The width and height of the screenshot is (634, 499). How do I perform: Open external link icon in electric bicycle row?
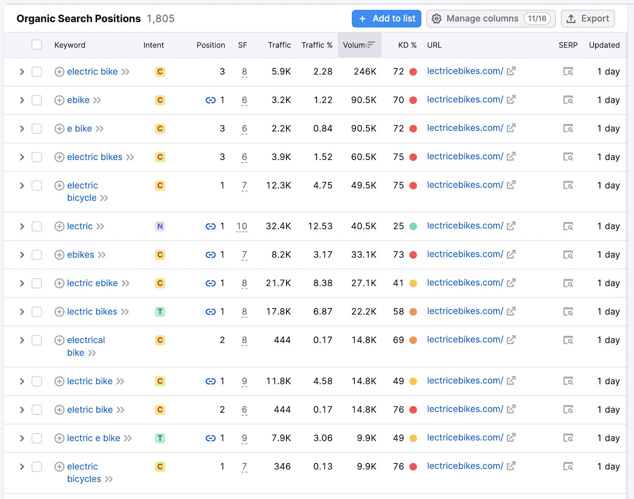[511, 185]
